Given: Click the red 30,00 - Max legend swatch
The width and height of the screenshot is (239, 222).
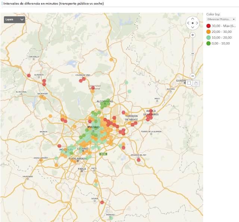Looking at the screenshot, I should tap(209, 26).
